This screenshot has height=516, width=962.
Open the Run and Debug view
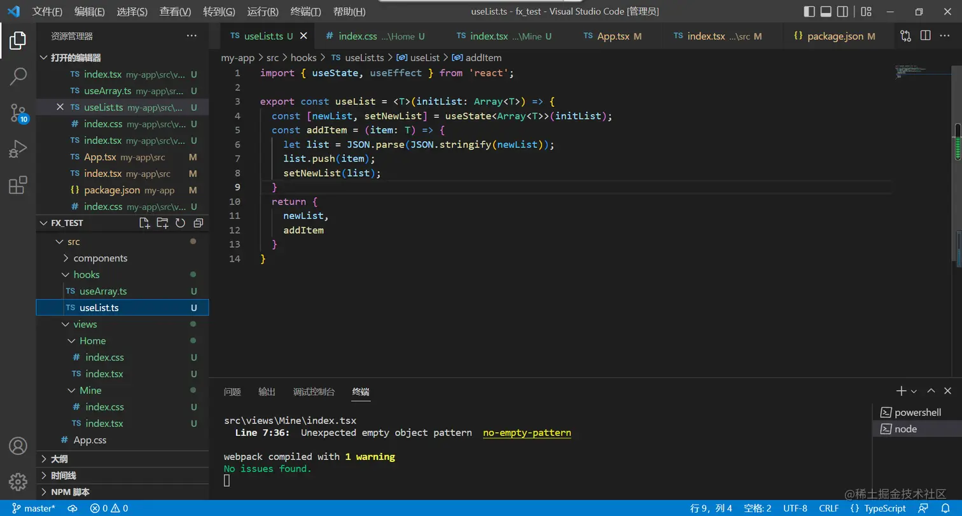[x=18, y=149]
